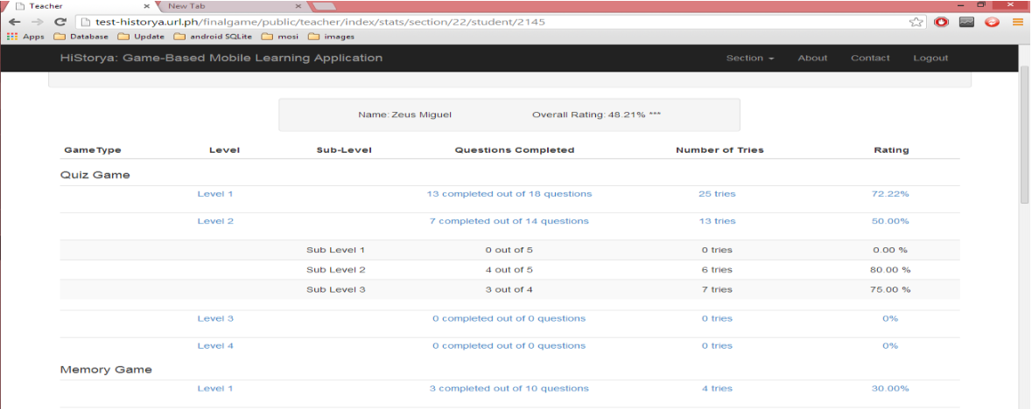Open the Chrome menu hamburger icon
1032x409 pixels.
click(x=1017, y=22)
